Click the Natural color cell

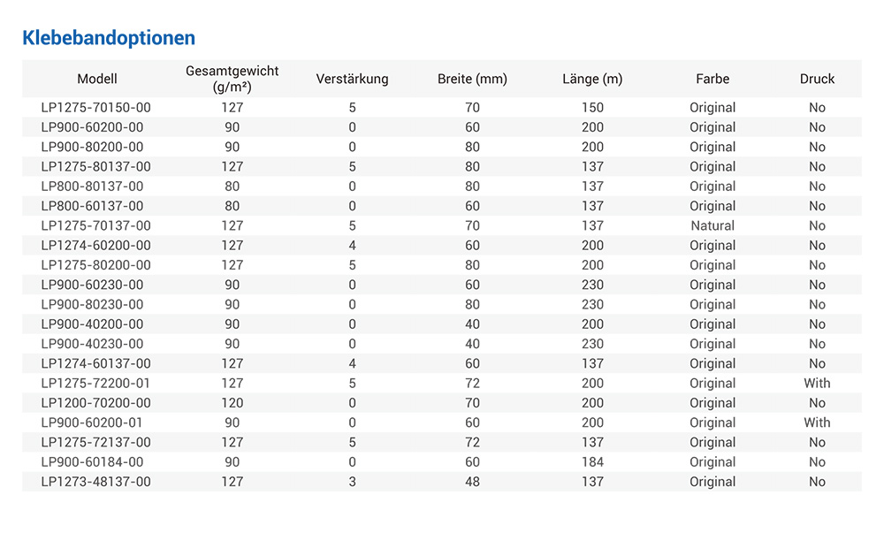(x=713, y=225)
